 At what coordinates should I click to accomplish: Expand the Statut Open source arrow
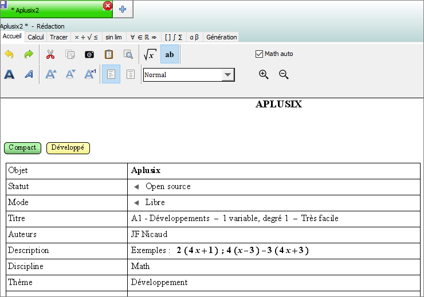pyautogui.click(x=136, y=187)
